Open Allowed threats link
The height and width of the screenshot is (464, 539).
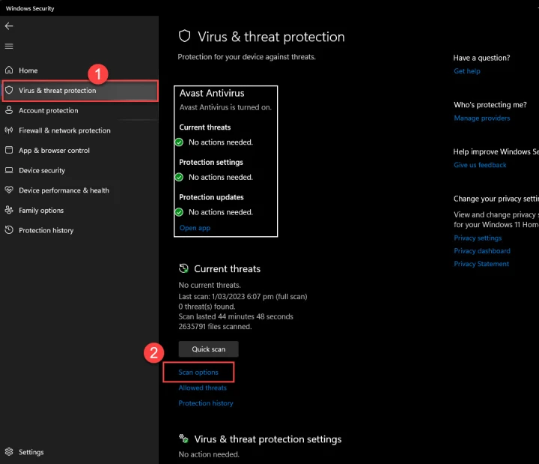point(202,388)
